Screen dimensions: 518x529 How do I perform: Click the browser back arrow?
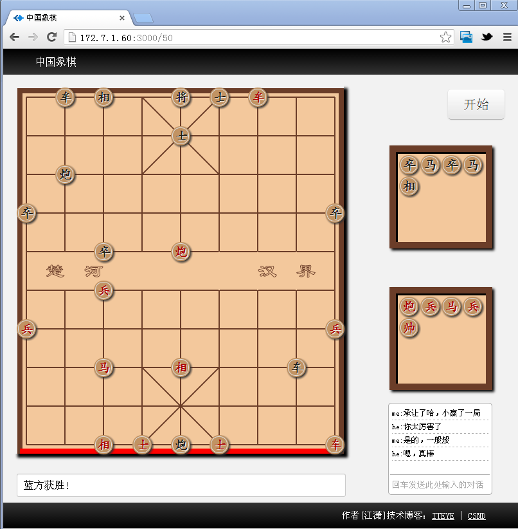tap(14, 37)
